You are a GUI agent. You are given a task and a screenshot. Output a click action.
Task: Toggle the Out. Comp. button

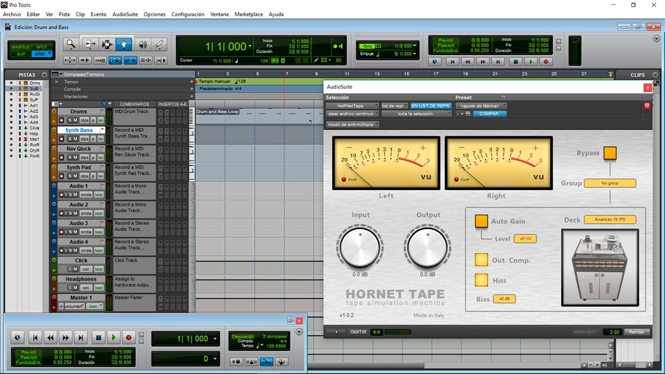[481, 260]
